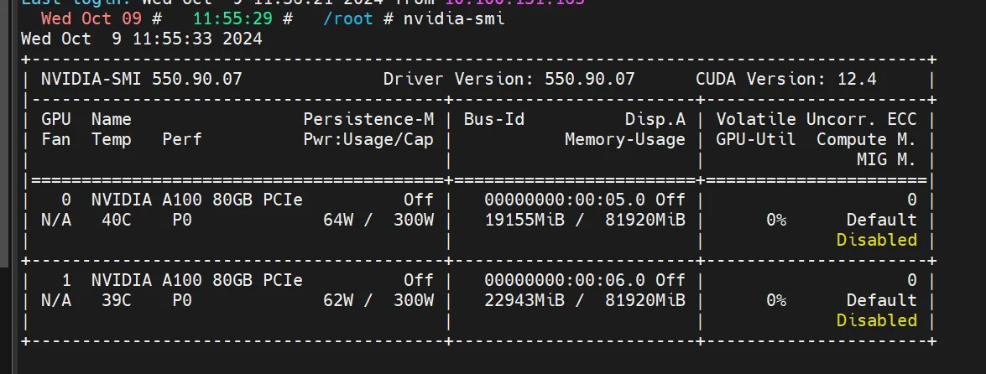Click the 81920MiB total for GPU 0
986x374 pixels.
click(645, 220)
